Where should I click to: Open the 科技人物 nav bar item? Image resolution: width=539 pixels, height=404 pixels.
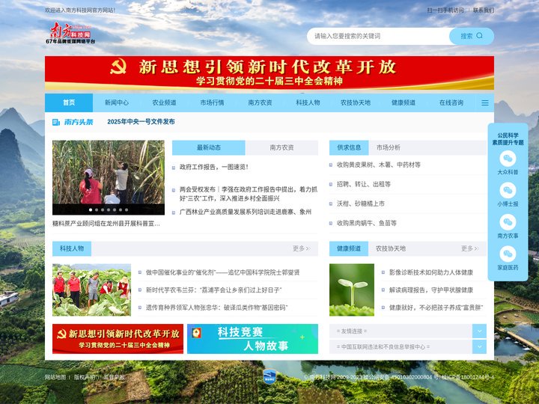click(x=308, y=102)
